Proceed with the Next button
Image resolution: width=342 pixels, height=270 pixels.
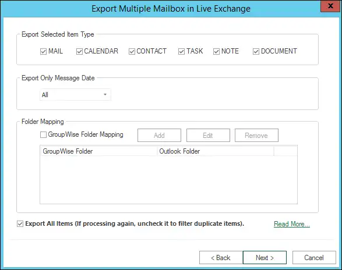coord(265,258)
